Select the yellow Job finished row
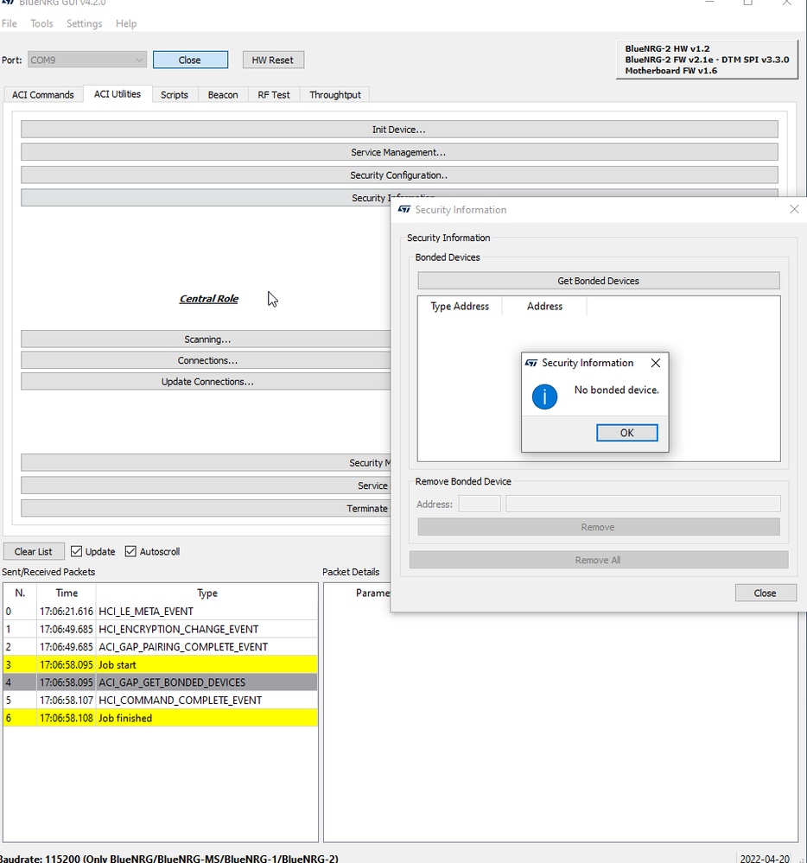This screenshot has width=807, height=863. coord(160,718)
